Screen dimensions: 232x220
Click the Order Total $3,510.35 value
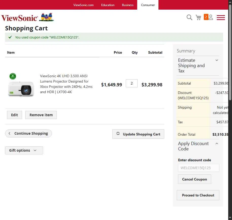tap(220, 134)
